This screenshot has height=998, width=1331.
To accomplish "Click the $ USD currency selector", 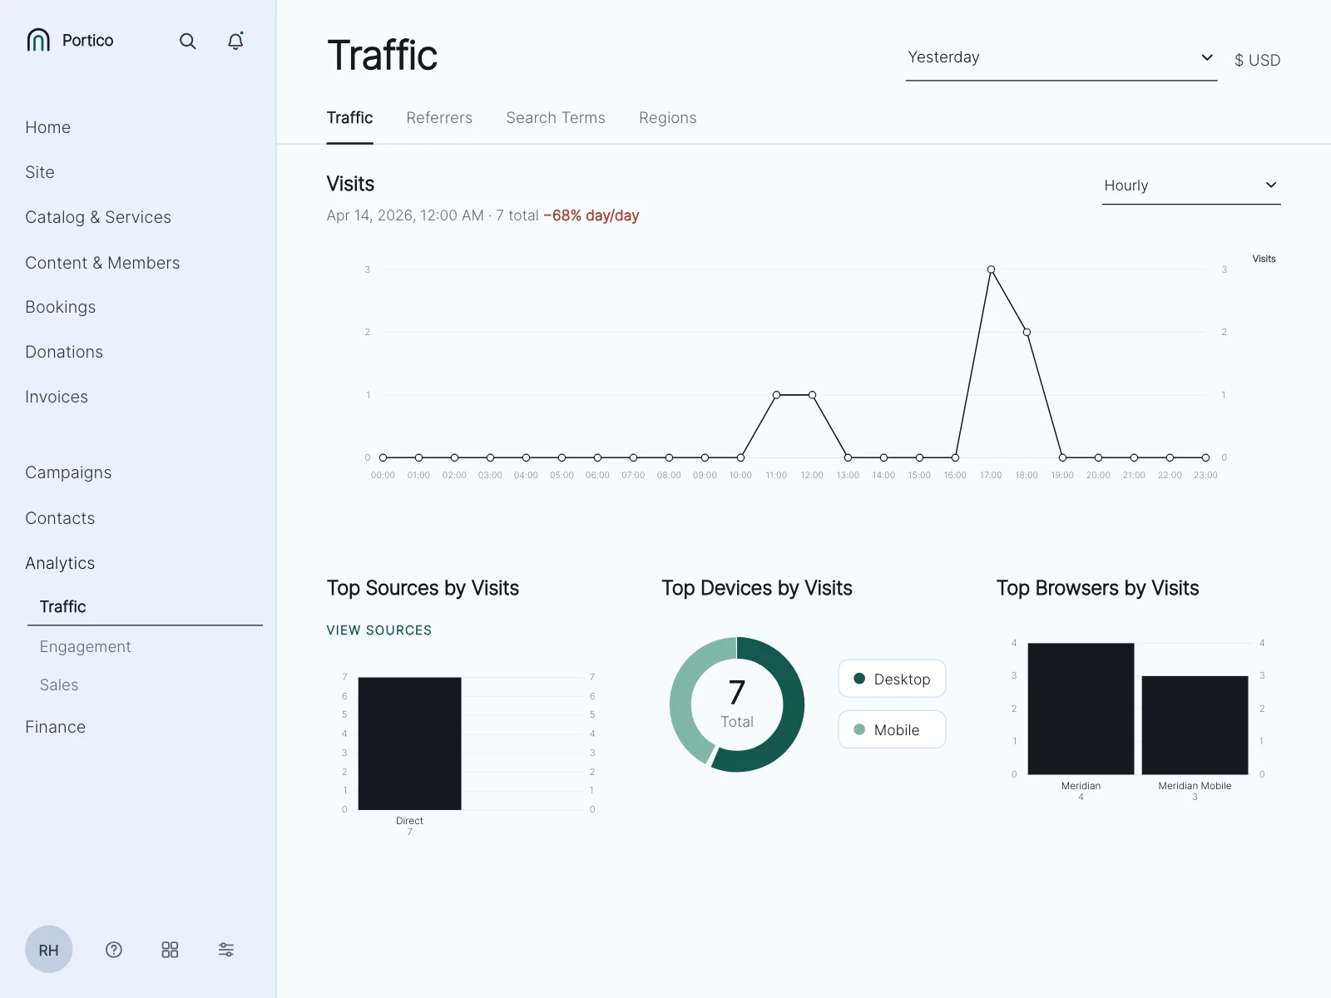I will (1258, 60).
